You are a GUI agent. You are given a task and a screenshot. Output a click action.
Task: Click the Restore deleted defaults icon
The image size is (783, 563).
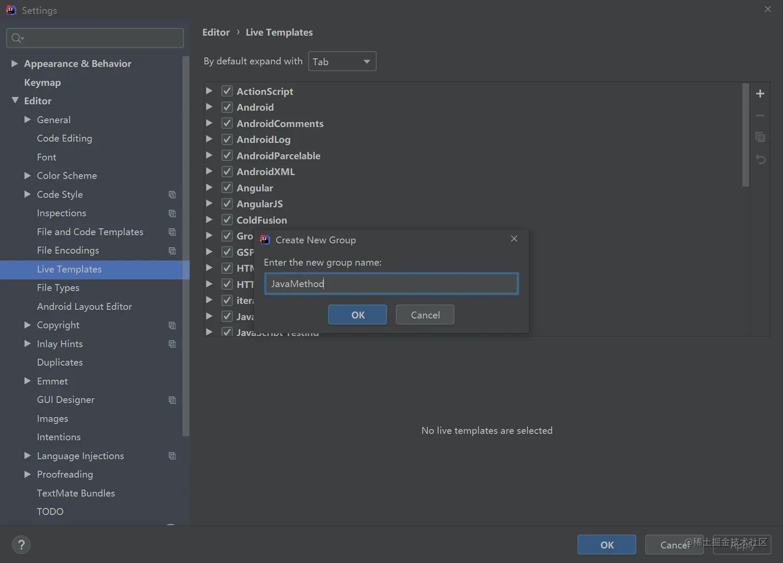tap(760, 159)
